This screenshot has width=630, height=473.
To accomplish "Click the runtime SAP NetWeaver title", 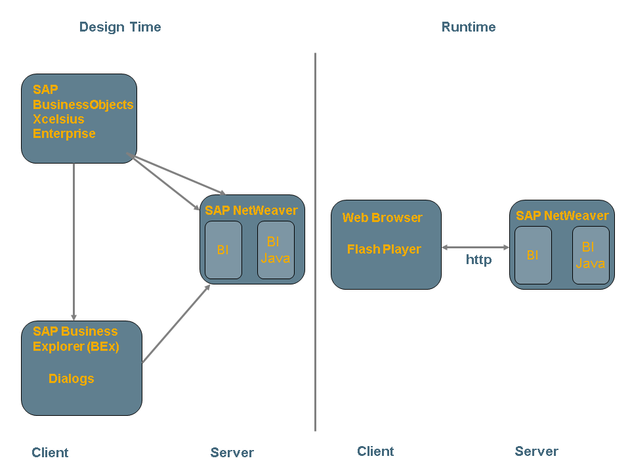I will tap(562, 215).
